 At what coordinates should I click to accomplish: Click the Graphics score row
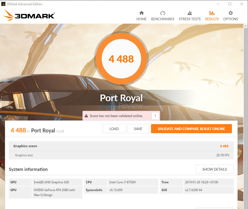[x=121, y=146]
